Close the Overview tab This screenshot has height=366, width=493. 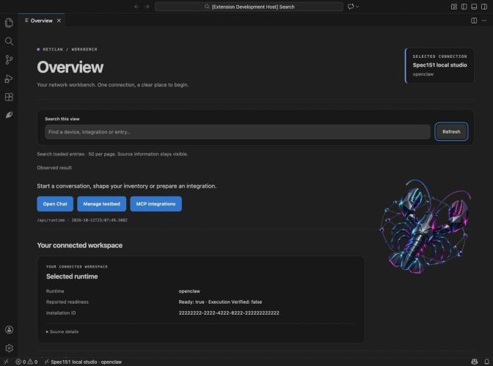tap(59, 21)
